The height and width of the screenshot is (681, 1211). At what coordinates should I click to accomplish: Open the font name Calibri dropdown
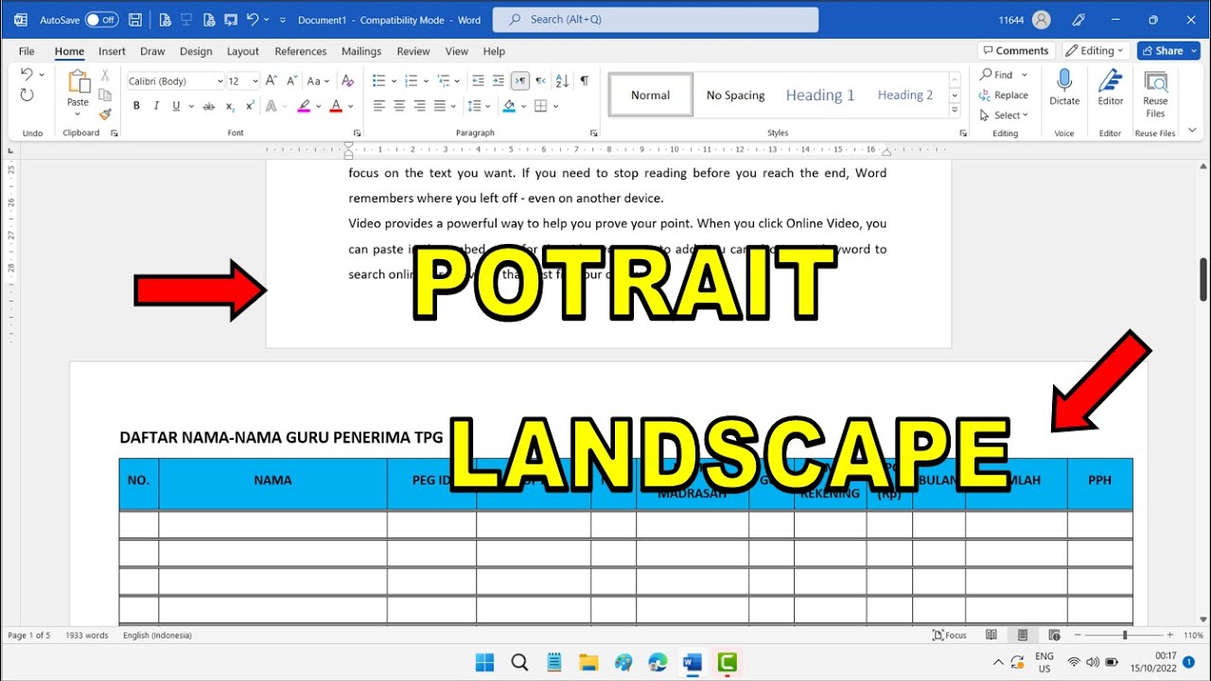[220, 81]
